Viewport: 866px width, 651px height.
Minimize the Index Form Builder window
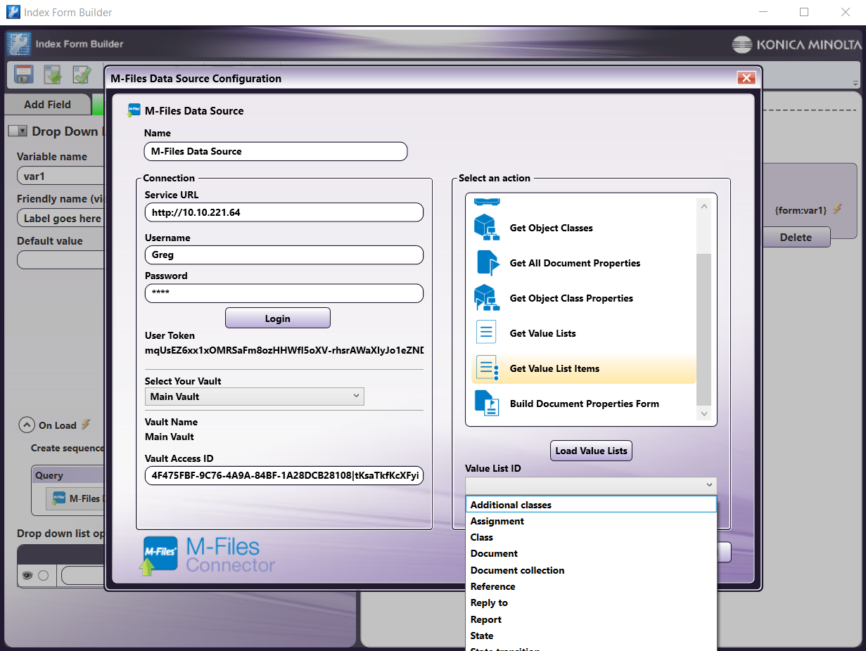(763, 12)
